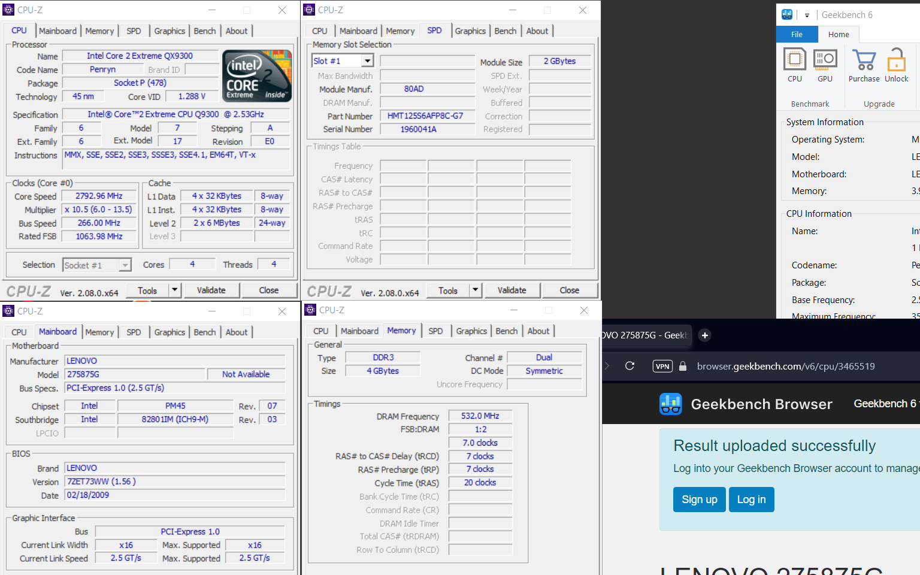Click memory Type DDR3 field
Screen dimensions: 920x575
[383, 358]
